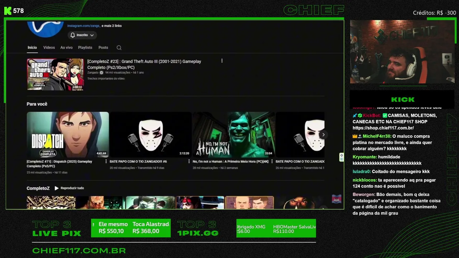Click the streamer webcam feed
Image resolution: width=459 pixels, height=258 pixels.
[x=402, y=52]
